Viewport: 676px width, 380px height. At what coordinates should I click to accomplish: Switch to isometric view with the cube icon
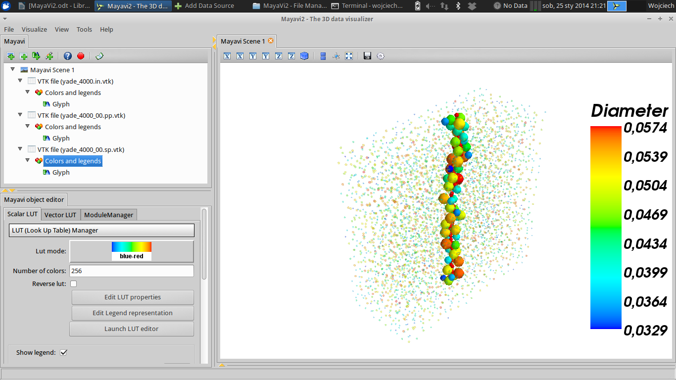tap(304, 56)
